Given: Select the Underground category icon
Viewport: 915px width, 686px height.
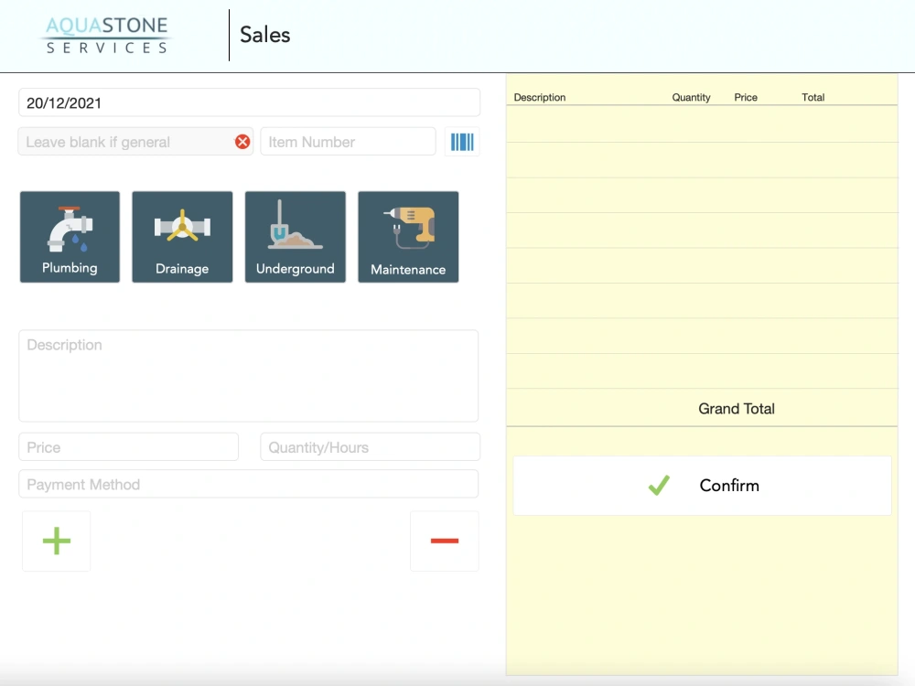Looking at the screenshot, I should pos(295,236).
